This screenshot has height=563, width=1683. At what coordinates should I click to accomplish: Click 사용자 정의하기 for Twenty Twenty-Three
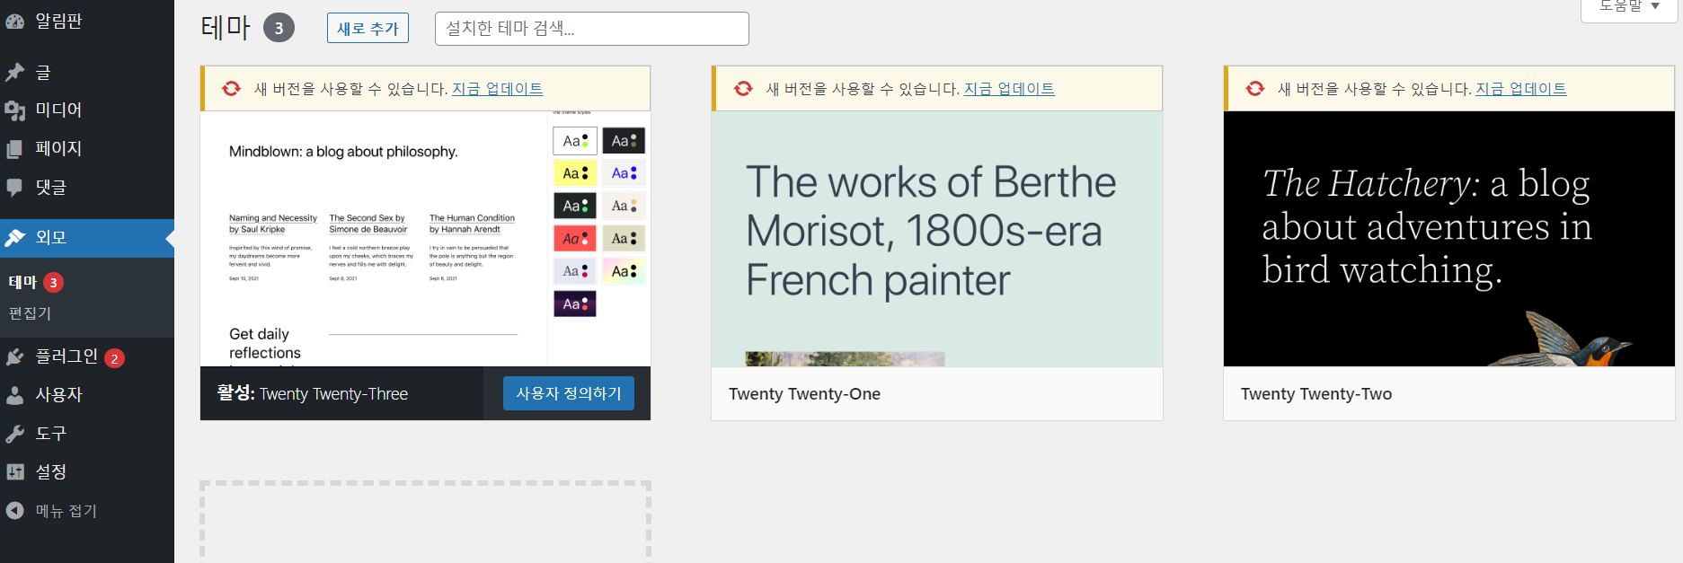click(x=569, y=393)
